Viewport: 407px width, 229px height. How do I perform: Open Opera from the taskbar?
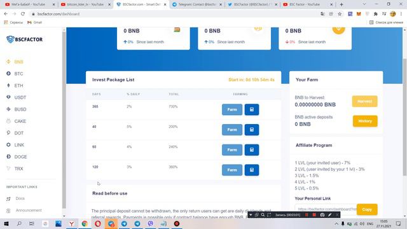tap(97, 223)
